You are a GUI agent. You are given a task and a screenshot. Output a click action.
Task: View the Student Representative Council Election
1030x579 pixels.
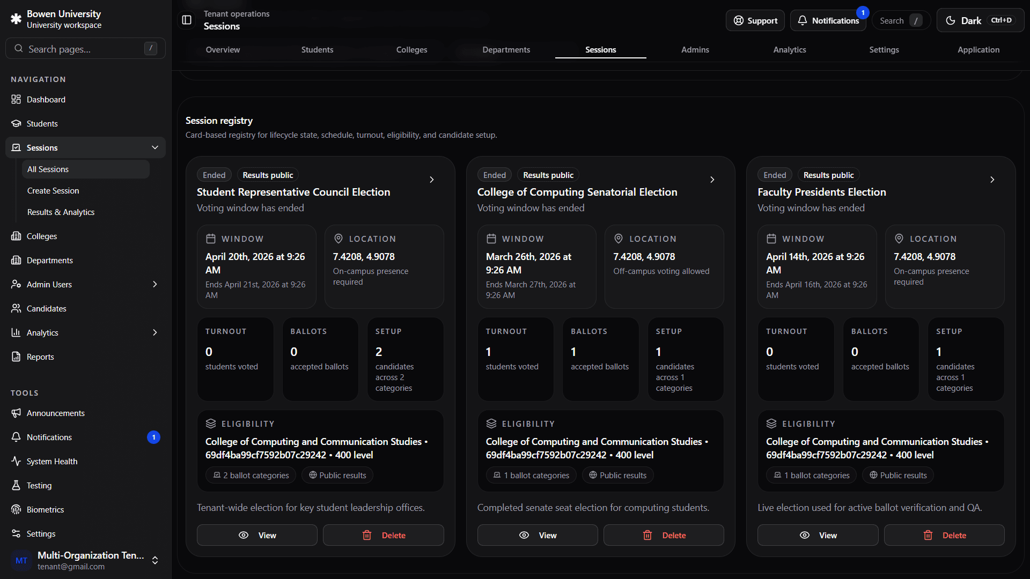257,535
